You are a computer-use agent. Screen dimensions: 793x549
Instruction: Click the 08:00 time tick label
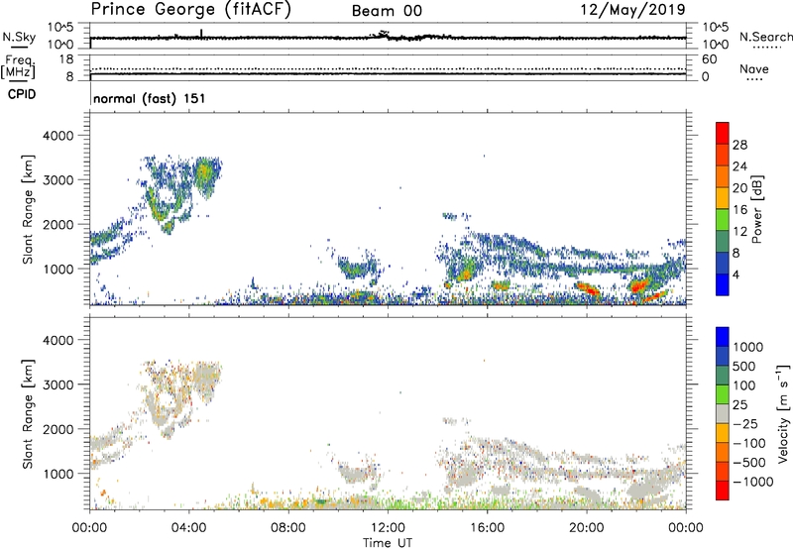click(288, 528)
